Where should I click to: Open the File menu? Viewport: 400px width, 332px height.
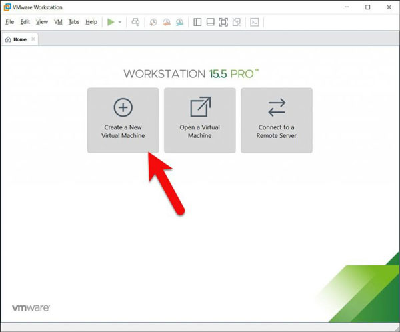click(9, 22)
